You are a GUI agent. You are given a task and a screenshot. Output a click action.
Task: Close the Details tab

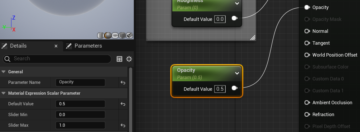tap(56, 46)
